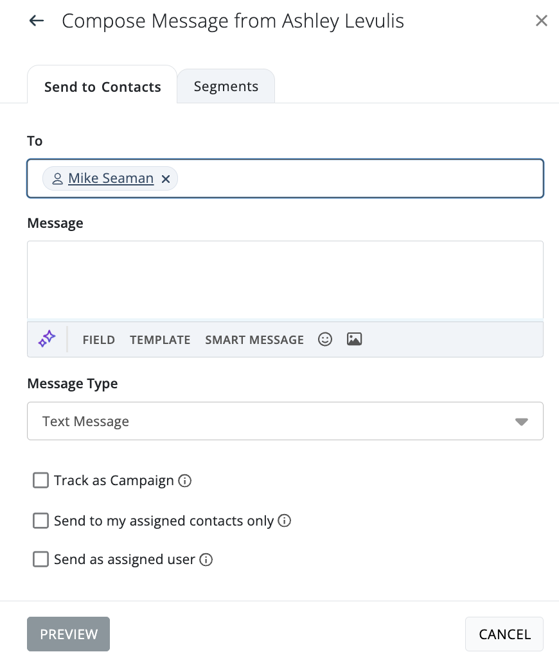
Task: Open the AI sparkle assistant icon
Action: (47, 339)
